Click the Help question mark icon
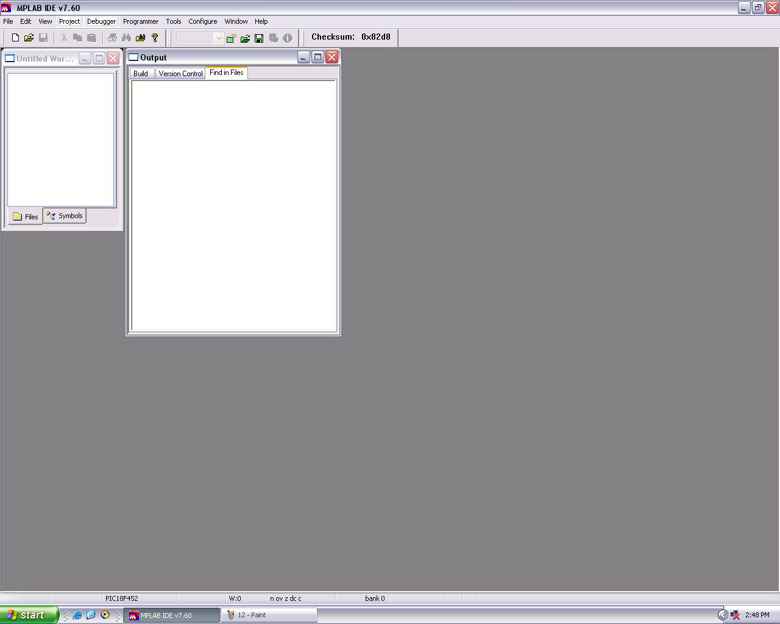Screen dimensions: 780x624 155,38
